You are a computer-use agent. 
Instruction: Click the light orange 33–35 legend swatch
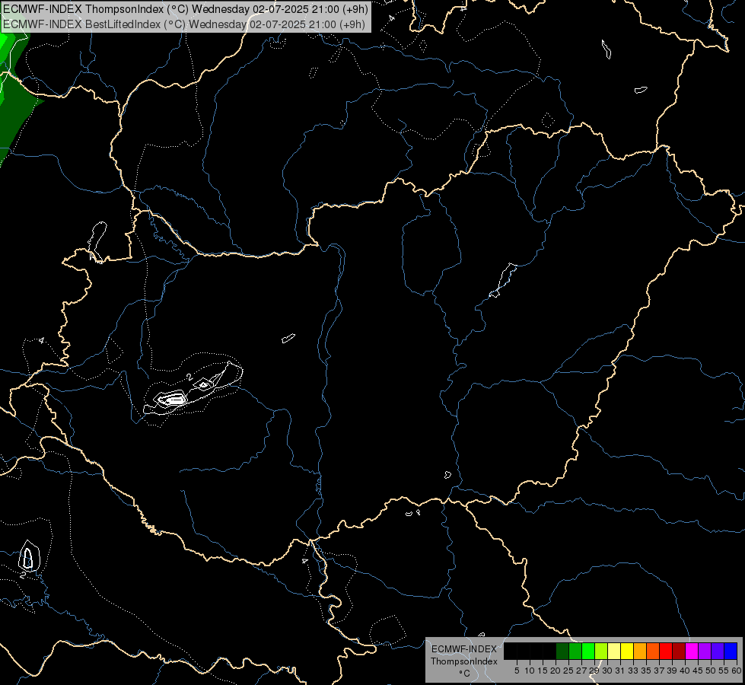[x=640, y=651]
